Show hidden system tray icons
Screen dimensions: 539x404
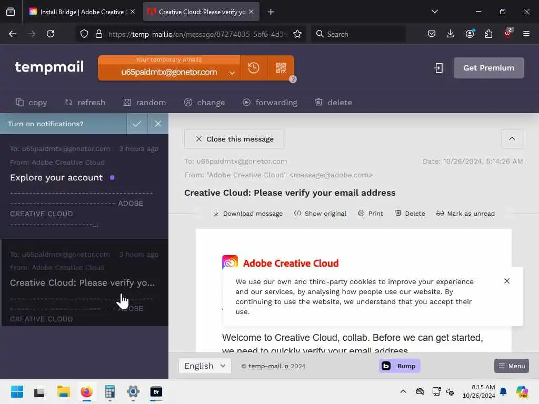[x=403, y=391]
